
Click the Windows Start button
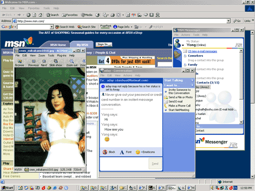pyautogui.click(x=7, y=188)
